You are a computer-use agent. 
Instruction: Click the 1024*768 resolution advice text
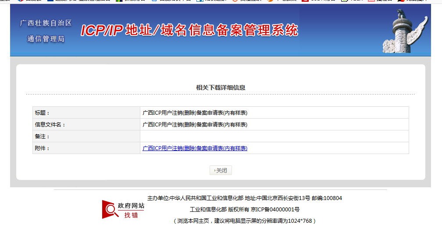pos(244,221)
